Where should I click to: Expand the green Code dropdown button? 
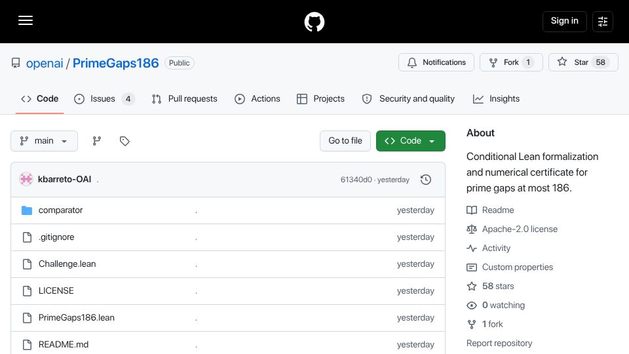(x=410, y=141)
